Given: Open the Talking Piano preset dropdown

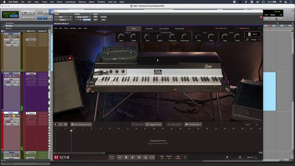Looking at the screenshot, I should coord(249,28).
